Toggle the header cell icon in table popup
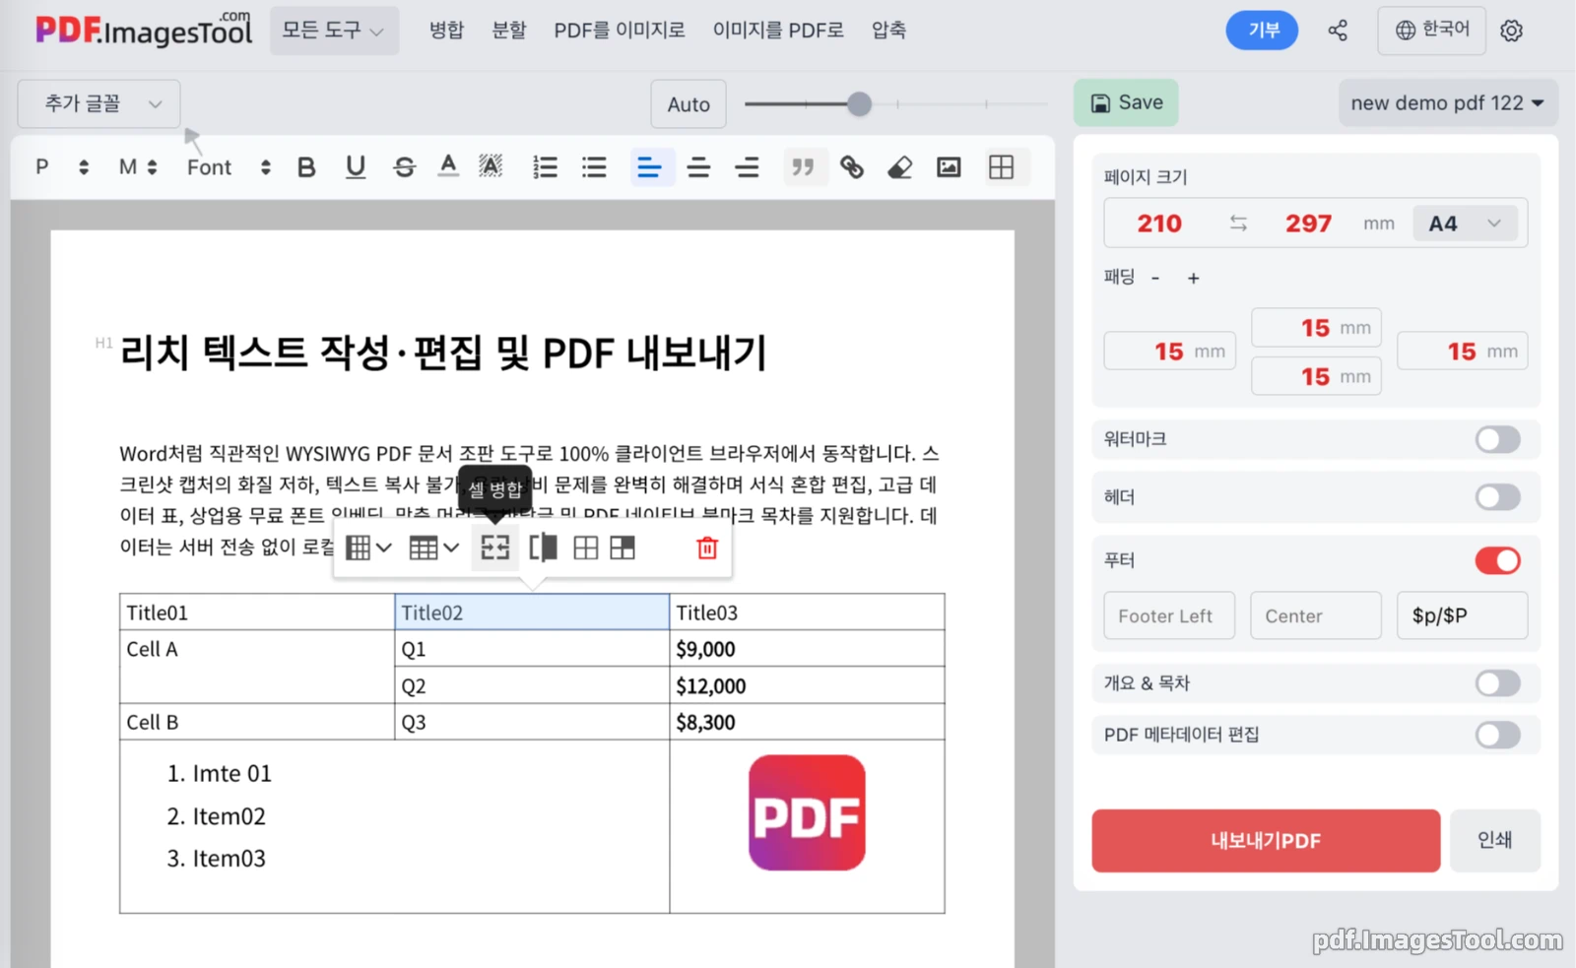The image size is (1576, 968). pos(623,548)
